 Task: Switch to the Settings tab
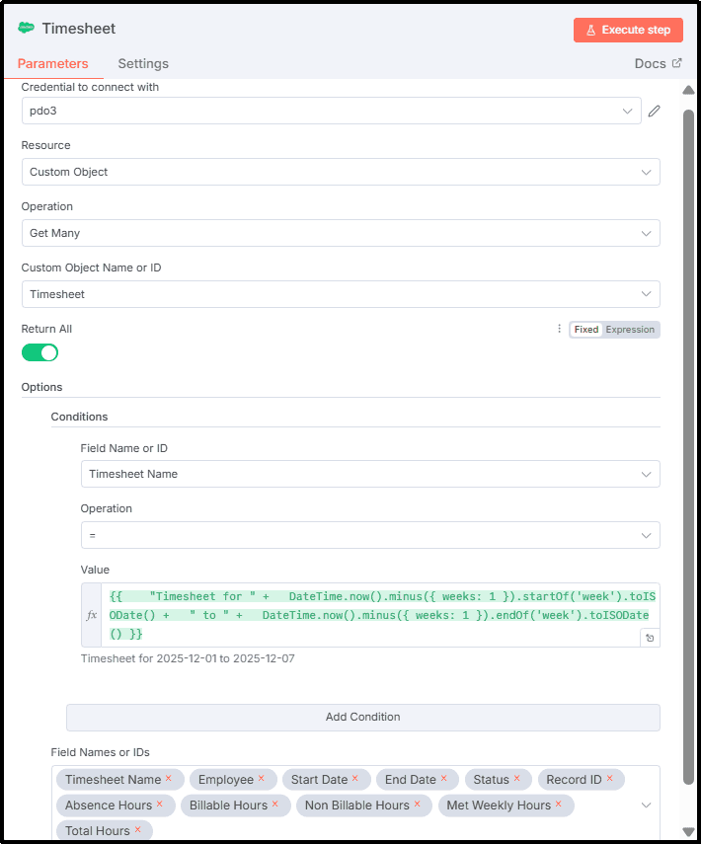point(143,63)
